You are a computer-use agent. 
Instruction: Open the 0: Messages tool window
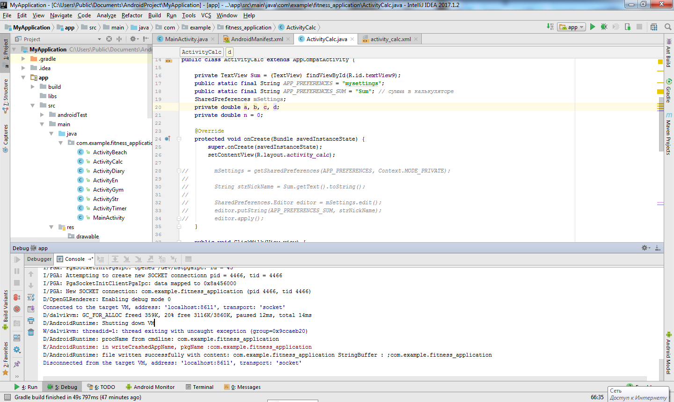coord(242,387)
